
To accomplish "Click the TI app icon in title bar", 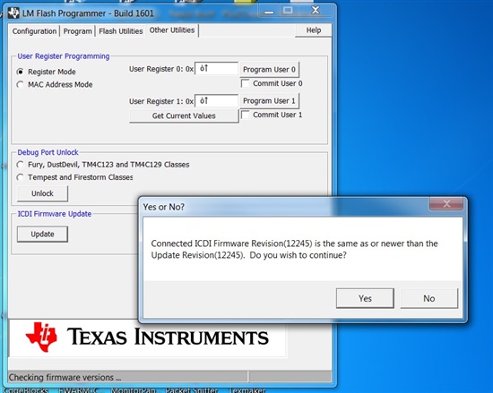I will pos(13,13).
